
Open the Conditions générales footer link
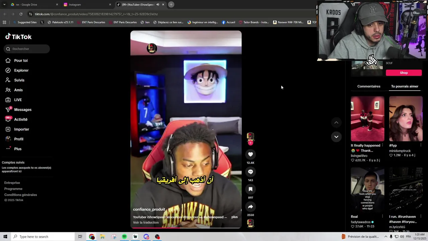[x=20, y=195]
